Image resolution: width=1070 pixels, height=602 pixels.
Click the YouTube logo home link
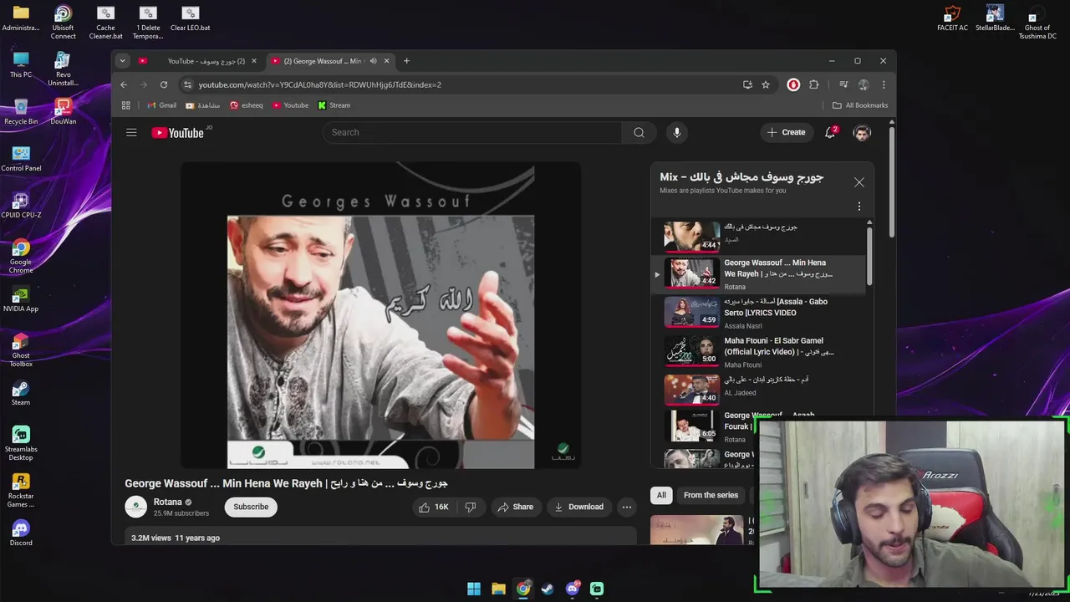[177, 132]
